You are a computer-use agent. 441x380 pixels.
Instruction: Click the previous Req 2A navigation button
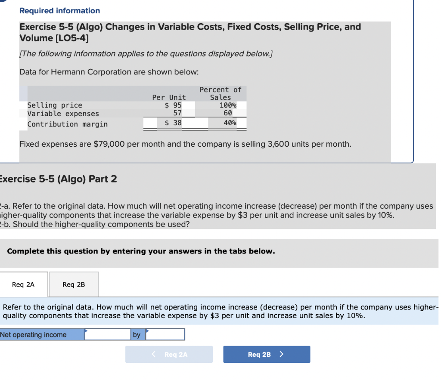(169, 354)
